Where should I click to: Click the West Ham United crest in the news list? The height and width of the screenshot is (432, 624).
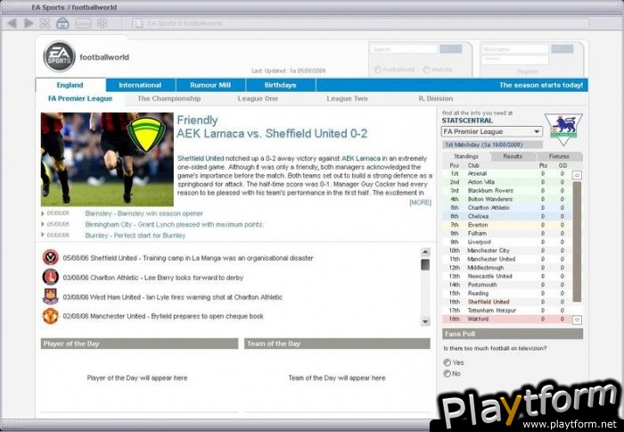[x=51, y=296]
